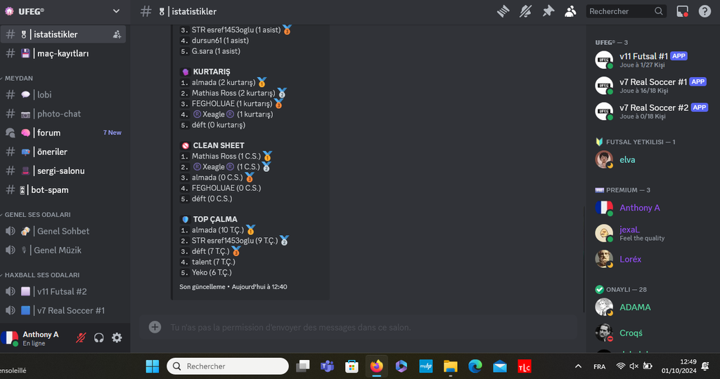Screen dimensions: 720x379
Task: Open v7 Real Soccer #2 app member
Action: point(651,112)
